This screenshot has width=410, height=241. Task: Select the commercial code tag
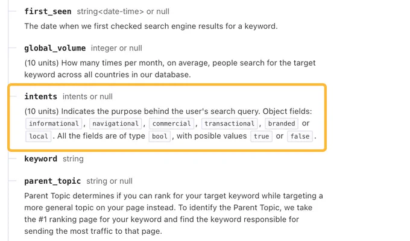coord(171,124)
